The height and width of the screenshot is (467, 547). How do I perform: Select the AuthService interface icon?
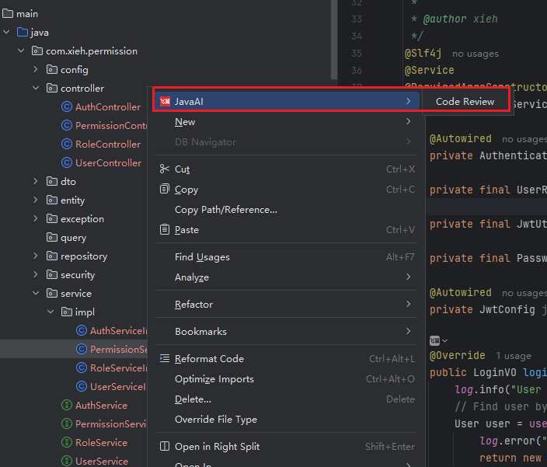click(67, 406)
